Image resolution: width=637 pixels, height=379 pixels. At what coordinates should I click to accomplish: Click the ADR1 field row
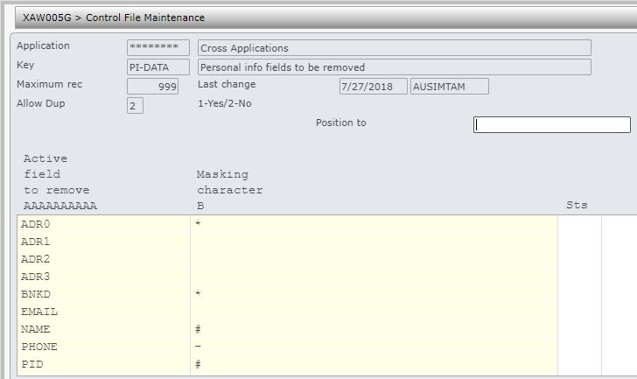[x=103, y=242]
